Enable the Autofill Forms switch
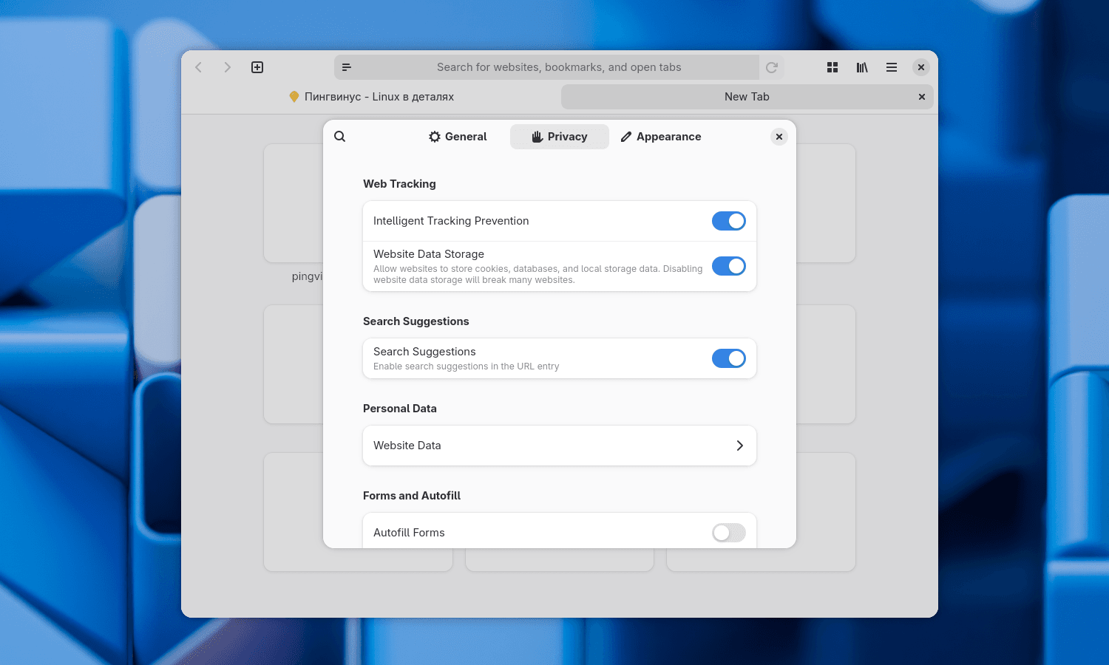This screenshot has height=665, width=1109. pos(728,533)
